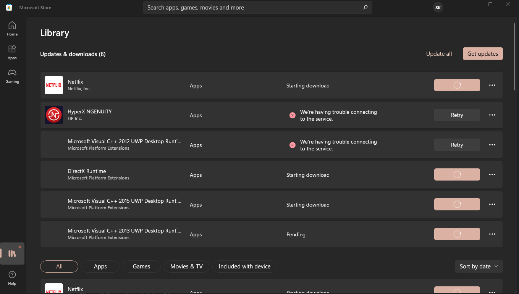Click the HyperX NGENUITY app icon
The image size is (519, 294).
click(x=54, y=115)
